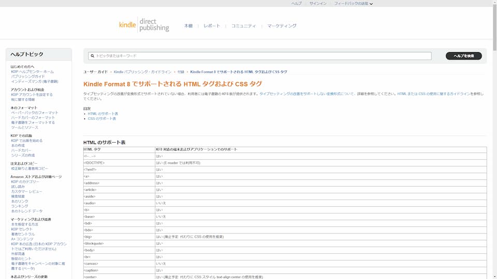Click the page vertical scrollbar thumb
Image resolution: width=497 pixels, height=279 pixels.
tap(494, 27)
